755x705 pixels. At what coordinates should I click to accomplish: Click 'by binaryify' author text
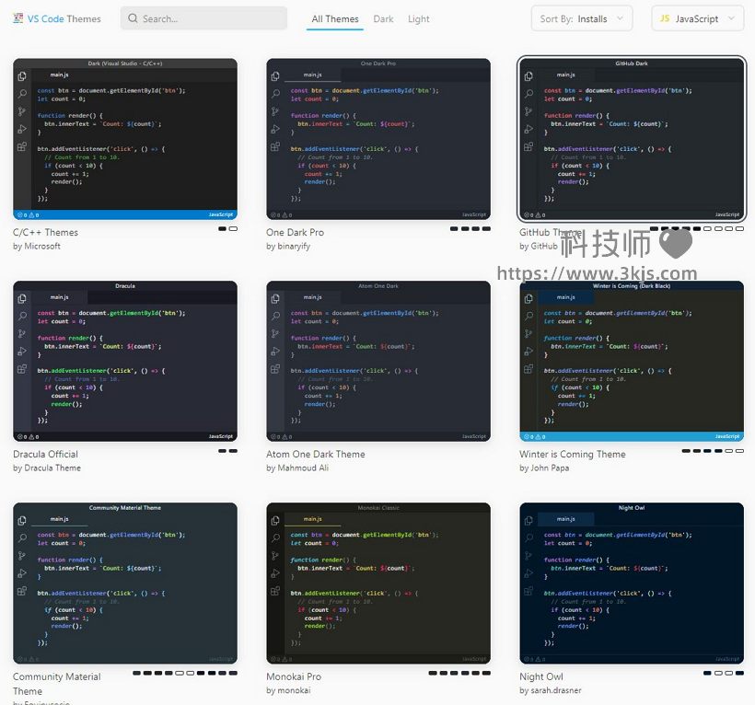(x=288, y=247)
